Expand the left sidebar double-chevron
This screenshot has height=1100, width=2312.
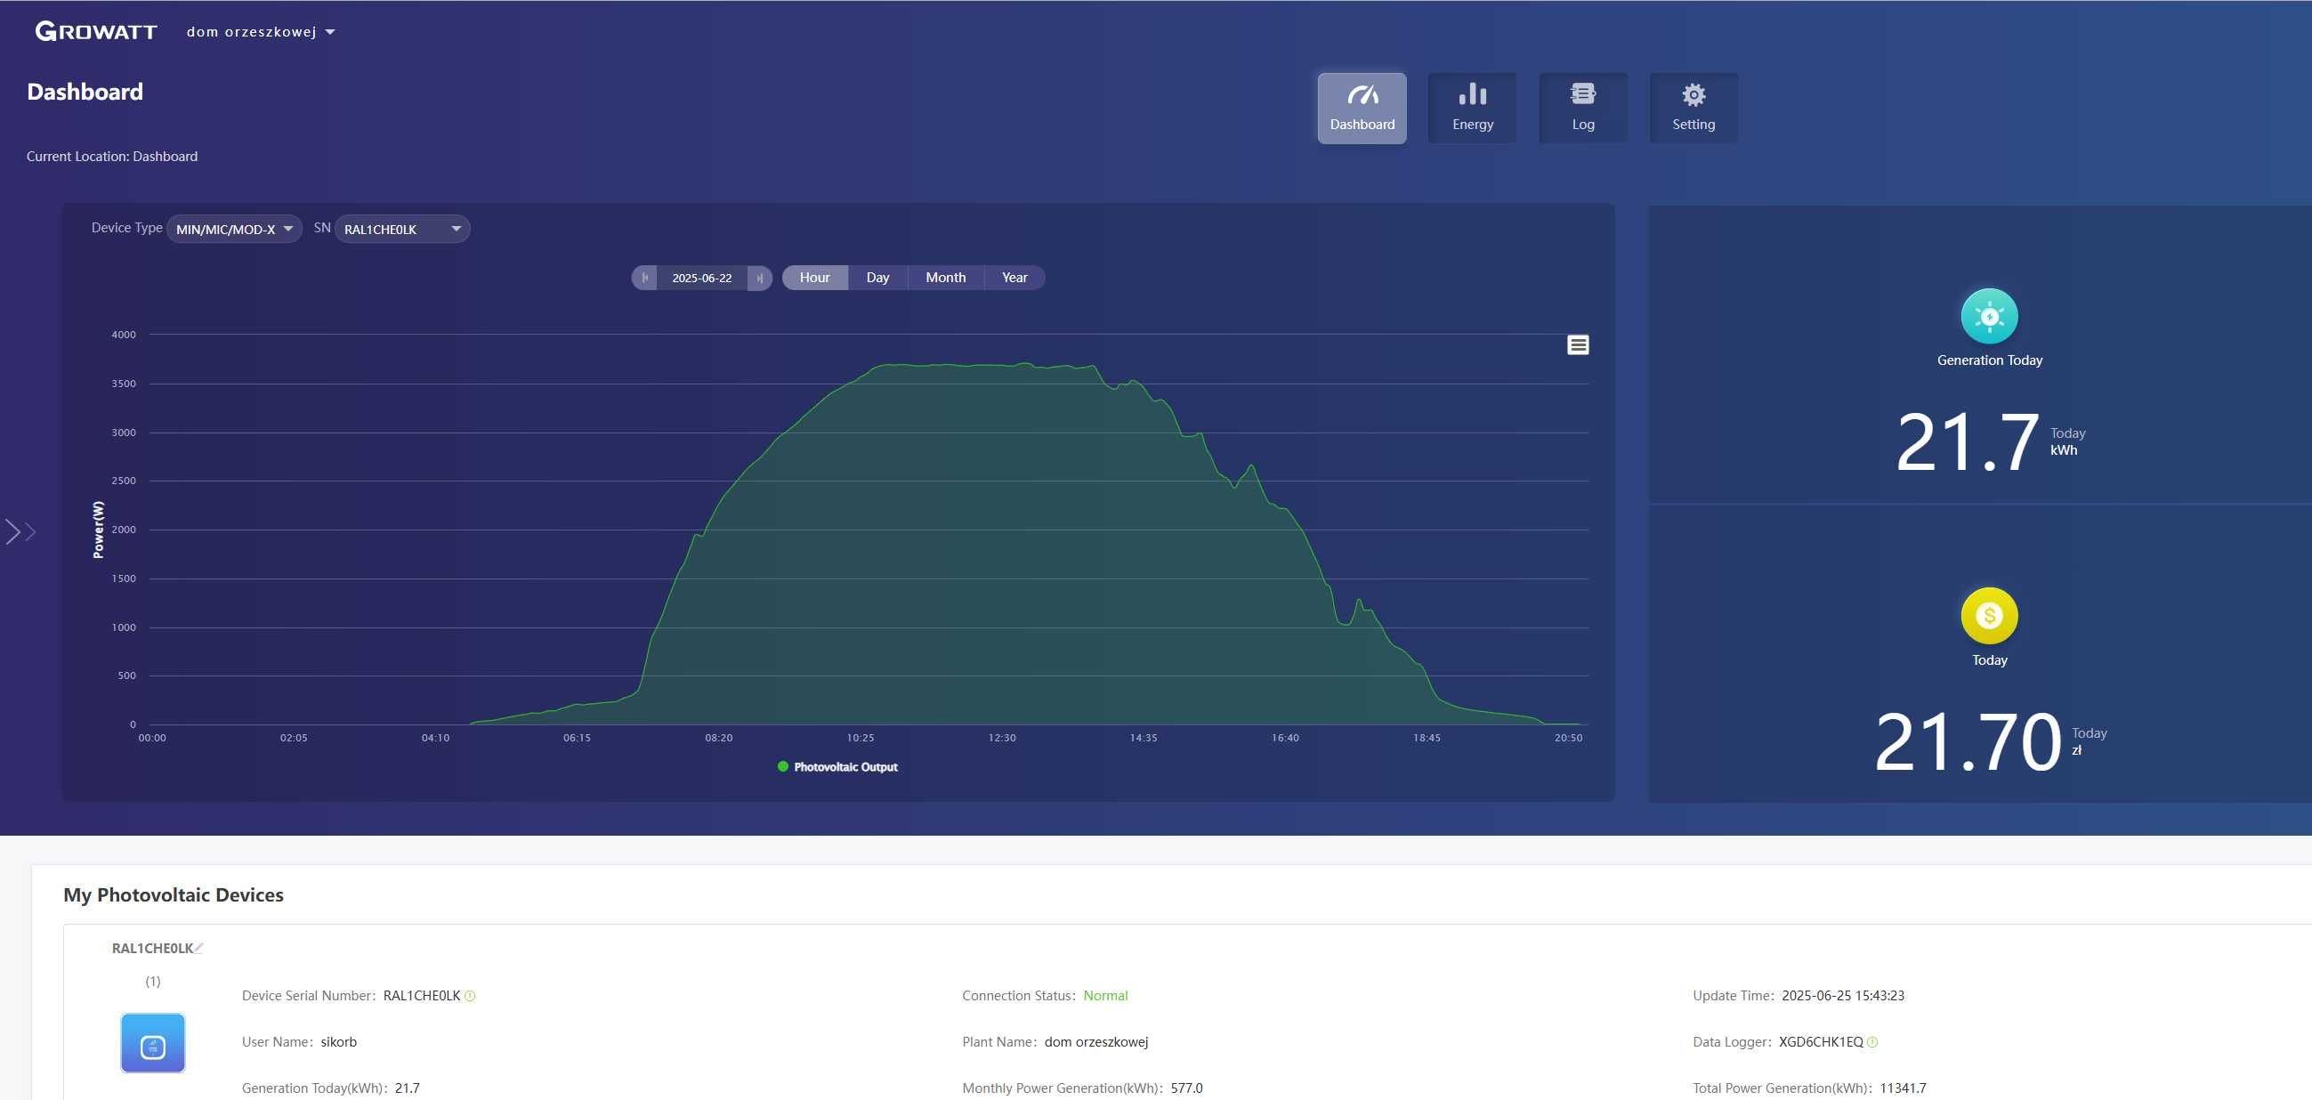click(20, 532)
